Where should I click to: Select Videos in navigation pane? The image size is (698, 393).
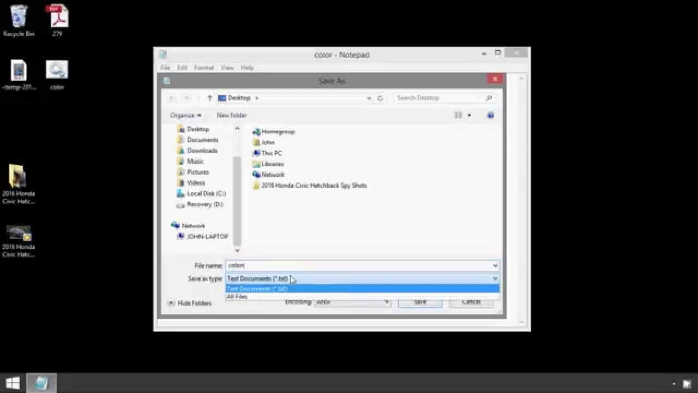coord(191,183)
